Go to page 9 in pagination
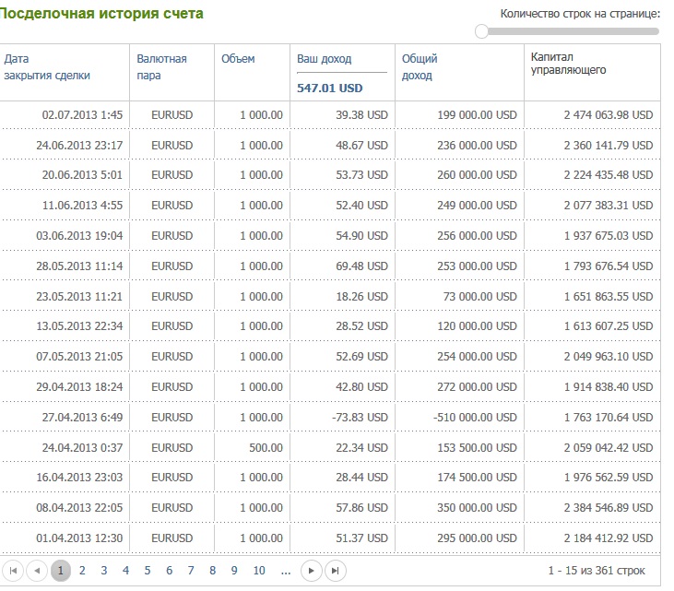The height and width of the screenshot is (591, 674). point(234,571)
